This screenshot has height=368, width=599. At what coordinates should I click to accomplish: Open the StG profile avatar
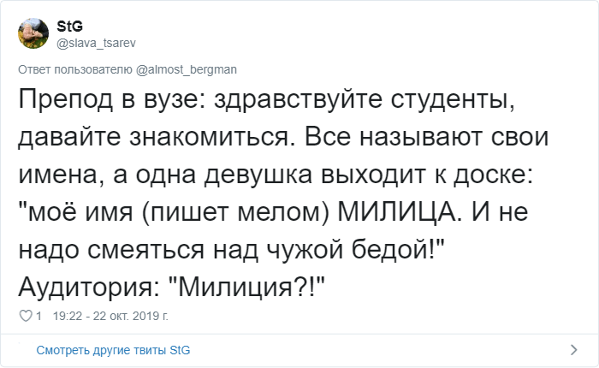(x=32, y=33)
